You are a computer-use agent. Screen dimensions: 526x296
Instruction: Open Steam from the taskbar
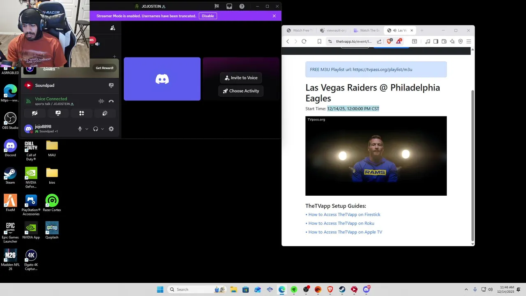click(342, 289)
